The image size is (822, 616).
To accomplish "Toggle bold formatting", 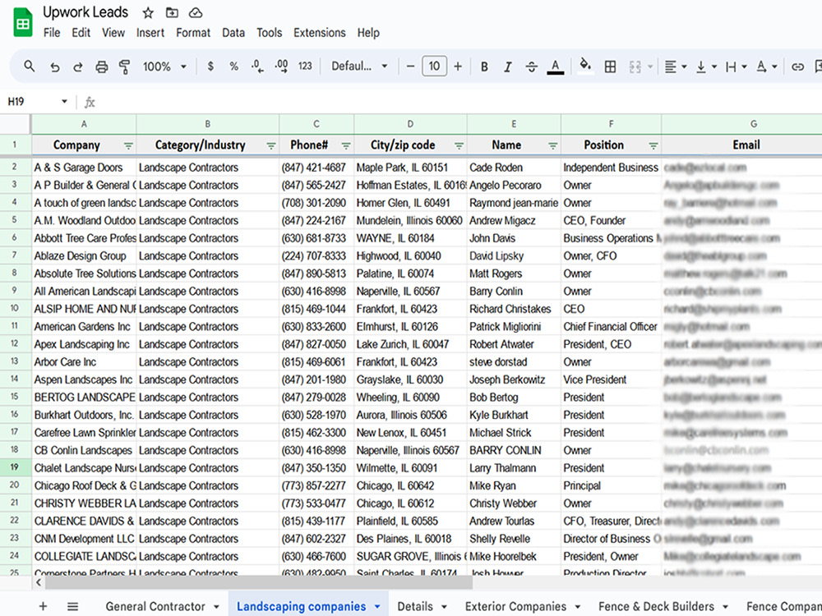I will click(483, 66).
